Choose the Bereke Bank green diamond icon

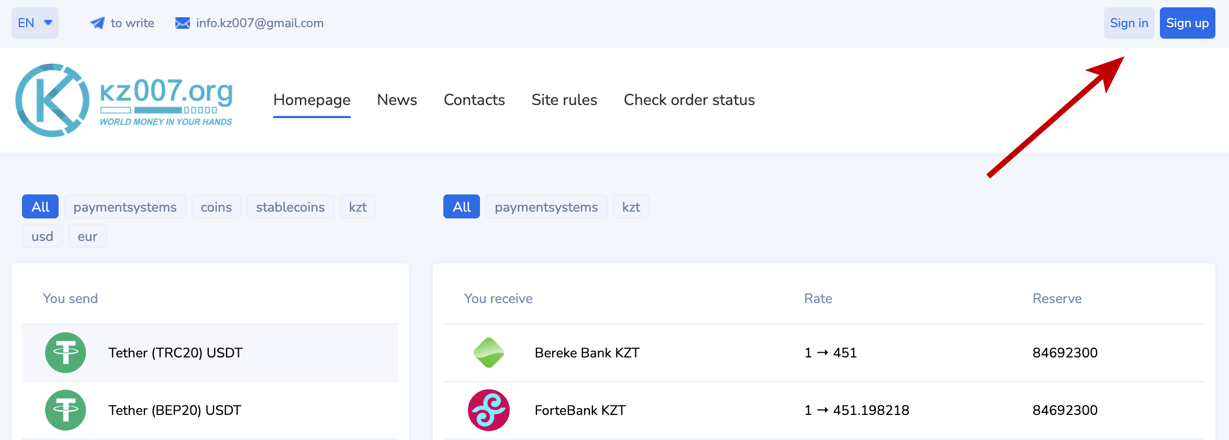[488, 353]
